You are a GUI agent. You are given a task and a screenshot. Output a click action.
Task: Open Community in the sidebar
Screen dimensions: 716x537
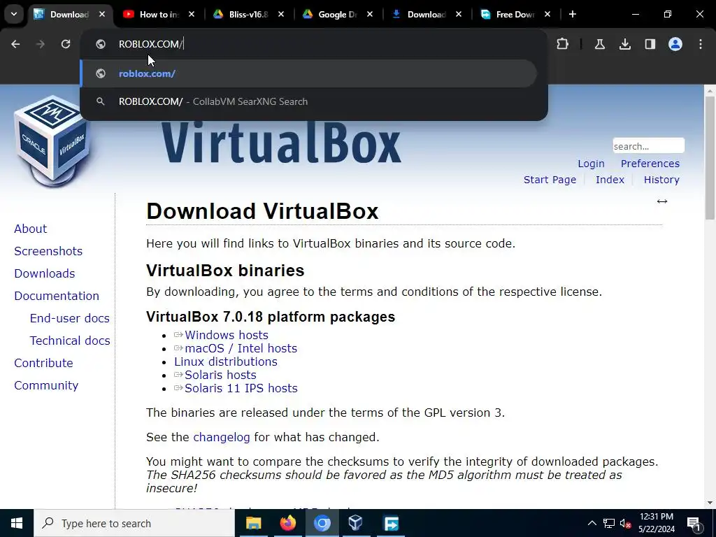46,385
